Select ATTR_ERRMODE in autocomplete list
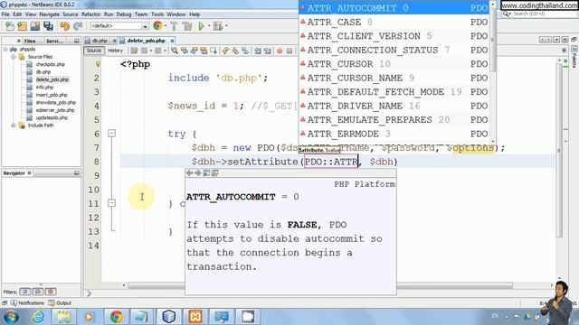The height and width of the screenshot is (325, 579). point(394,134)
